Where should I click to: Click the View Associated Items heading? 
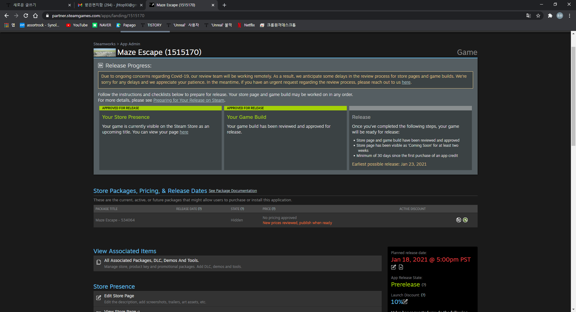click(x=125, y=251)
